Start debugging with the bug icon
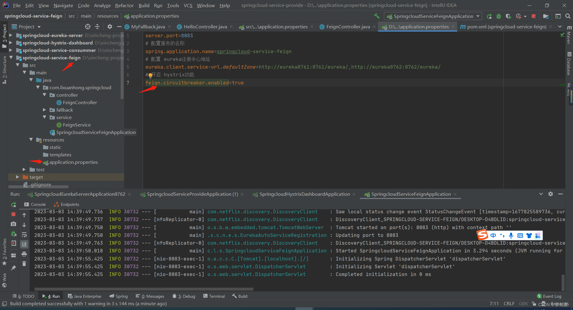The image size is (573, 310). 499,16
